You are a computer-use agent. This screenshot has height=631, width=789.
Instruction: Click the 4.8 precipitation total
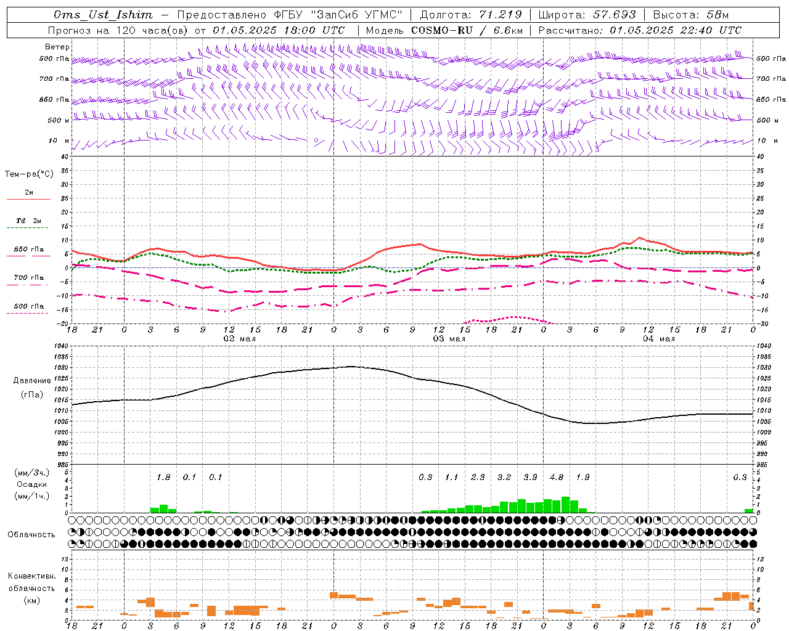coord(557,478)
